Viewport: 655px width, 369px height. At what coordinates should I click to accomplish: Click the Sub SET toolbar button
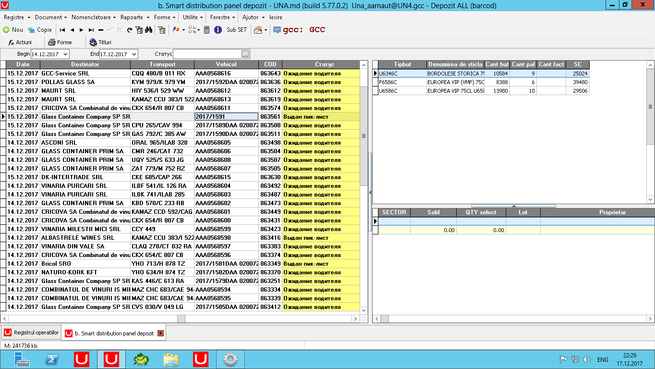[236, 30]
